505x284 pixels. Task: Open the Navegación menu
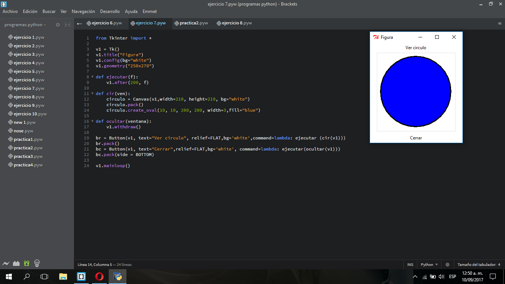pos(83,11)
